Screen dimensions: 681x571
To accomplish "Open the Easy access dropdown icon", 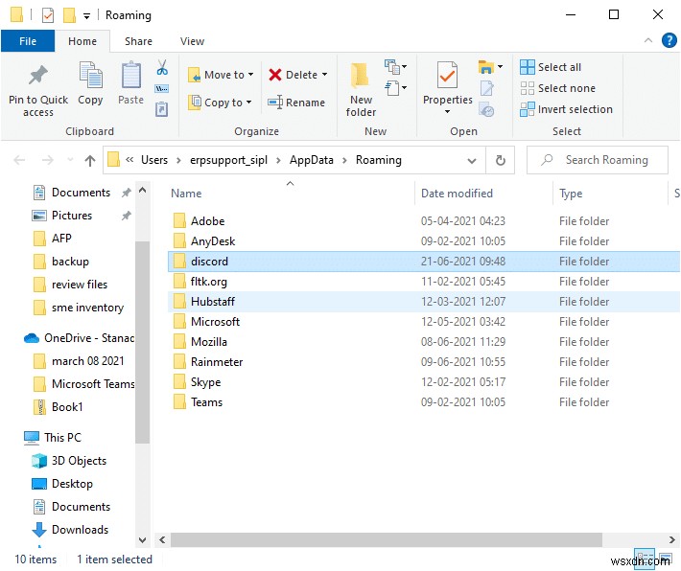I will tap(395, 88).
